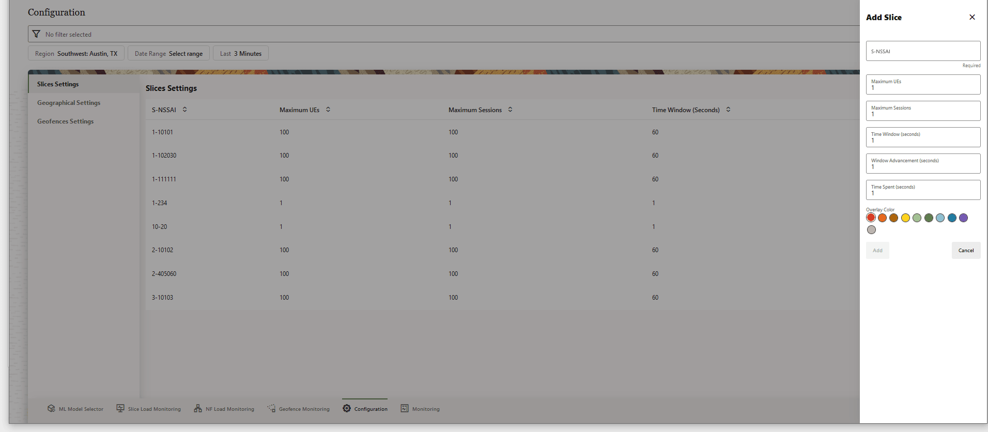Image resolution: width=988 pixels, height=432 pixels.
Task: Select the 10-20 slice row
Action: [503, 227]
